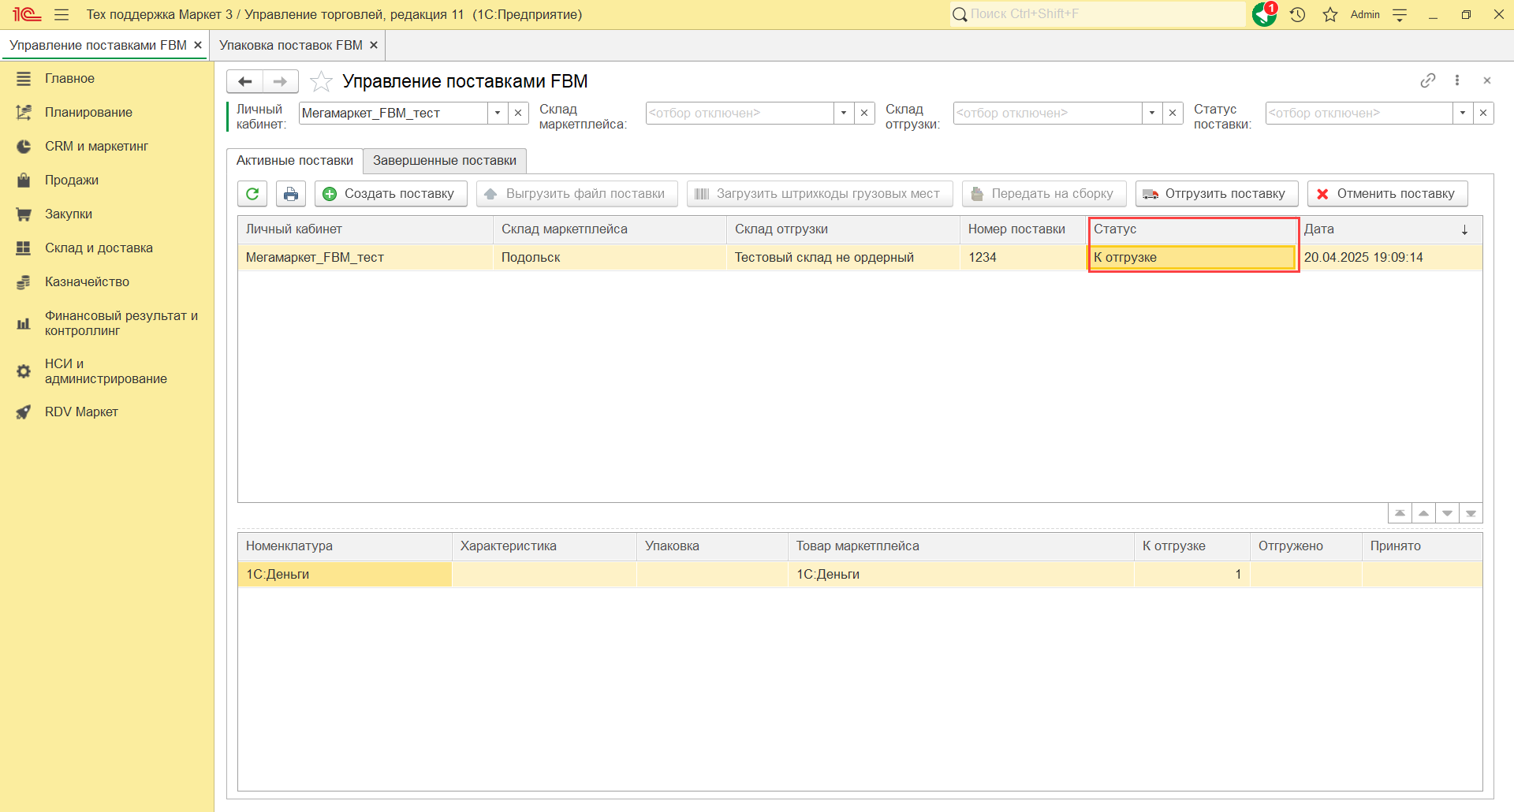Viewport: 1514px width, 812px height.
Task: Add page to favorites star
Action: click(x=321, y=81)
